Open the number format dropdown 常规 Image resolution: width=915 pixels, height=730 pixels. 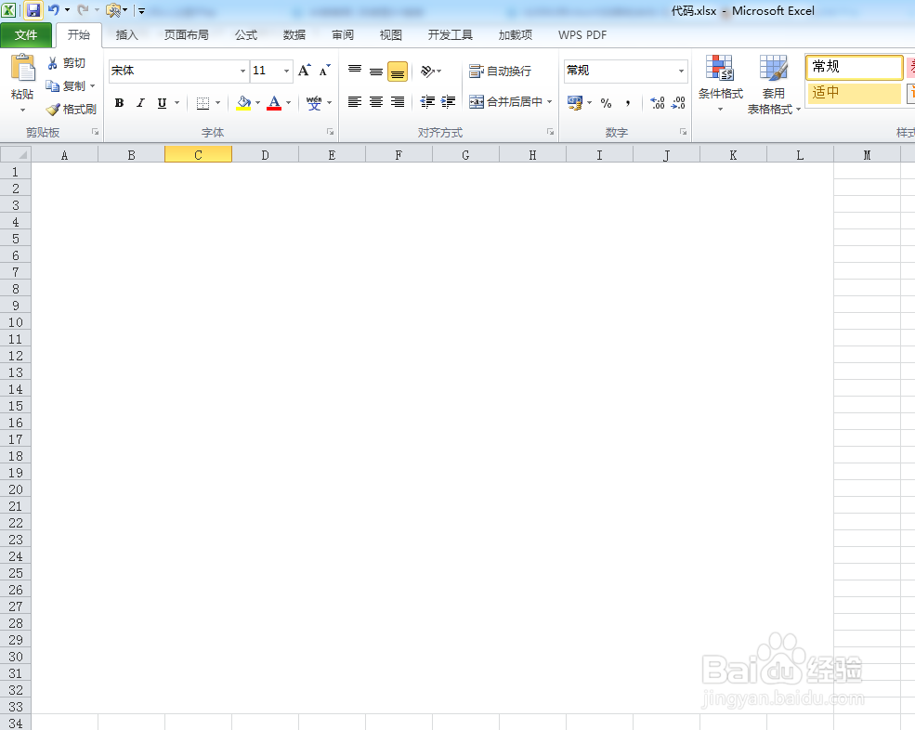pyautogui.click(x=681, y=71)
